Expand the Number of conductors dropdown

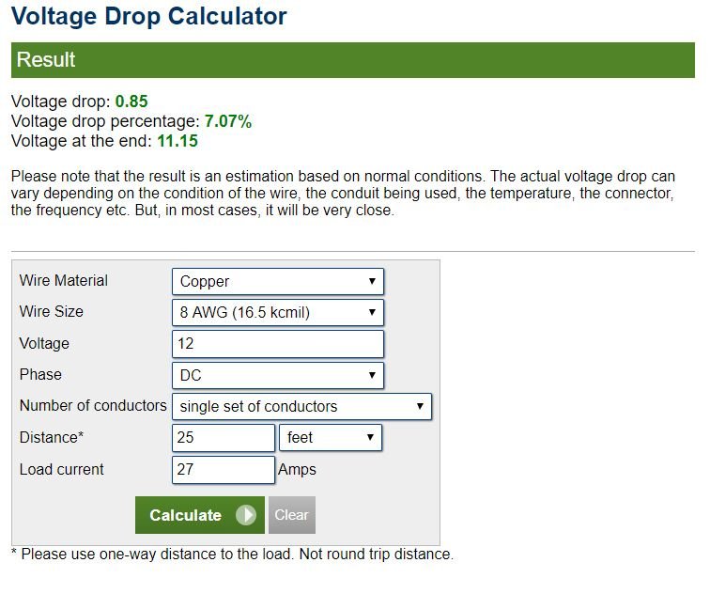[301, 406]
